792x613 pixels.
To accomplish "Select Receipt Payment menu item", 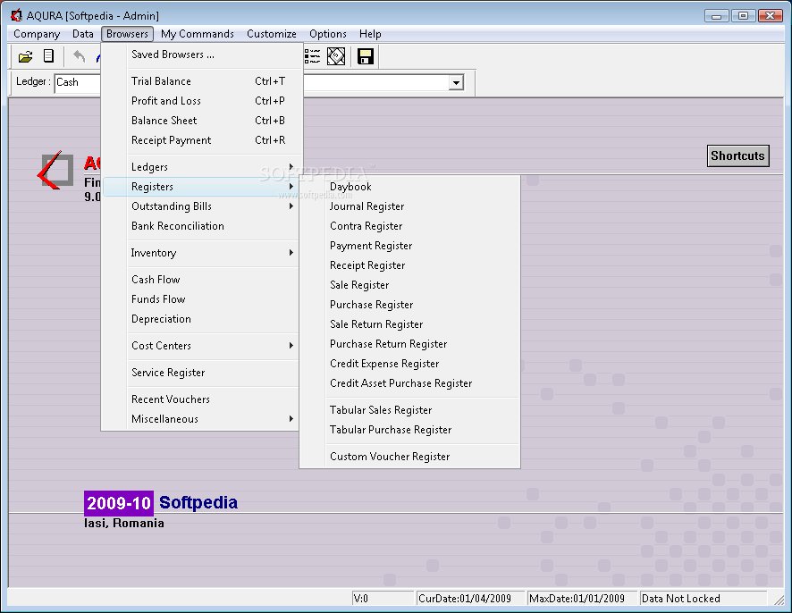I will tap(202, 140).
